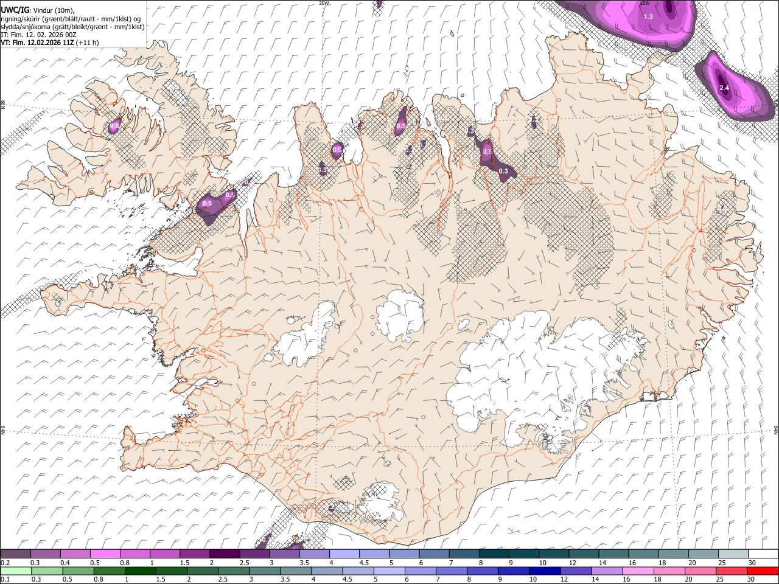
Task: Click the '0.1' legend number label
Action: click(5, 580)
